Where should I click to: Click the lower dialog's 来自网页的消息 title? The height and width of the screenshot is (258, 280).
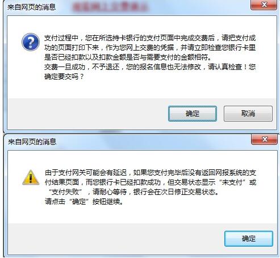point(32,142)
